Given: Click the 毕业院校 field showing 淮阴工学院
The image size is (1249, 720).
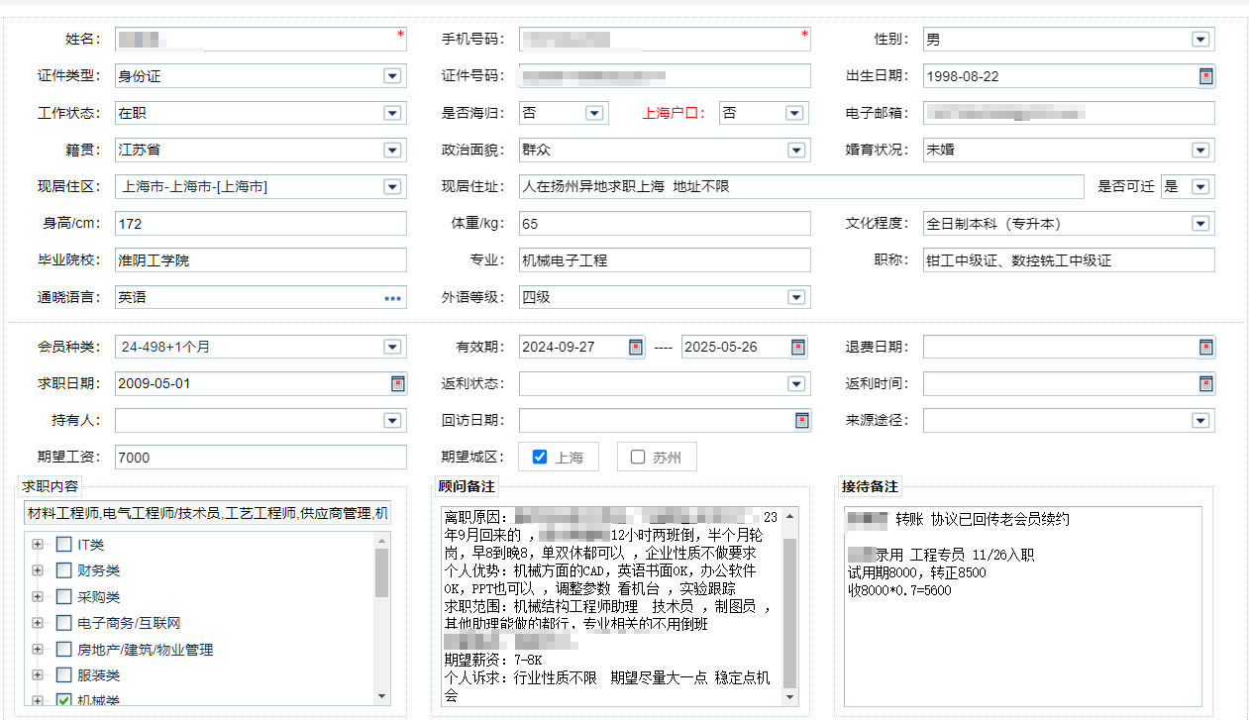Looking at the screenshot, I should 260,260.
